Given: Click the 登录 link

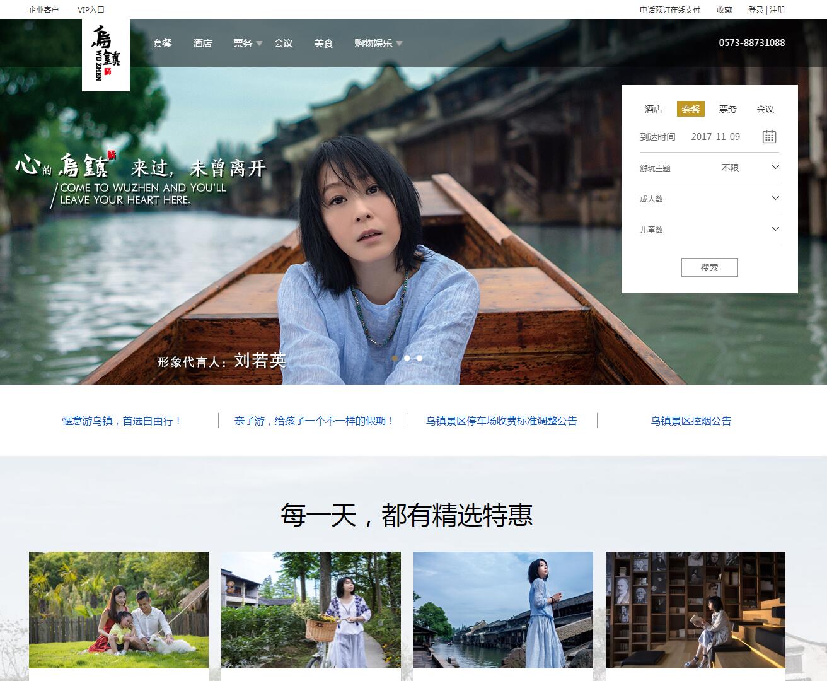Looking at the screenshot, I should [756, 9].
